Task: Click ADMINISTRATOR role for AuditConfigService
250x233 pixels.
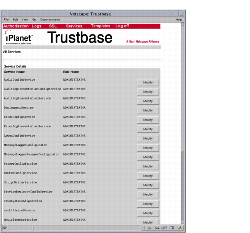Action: 74,79
